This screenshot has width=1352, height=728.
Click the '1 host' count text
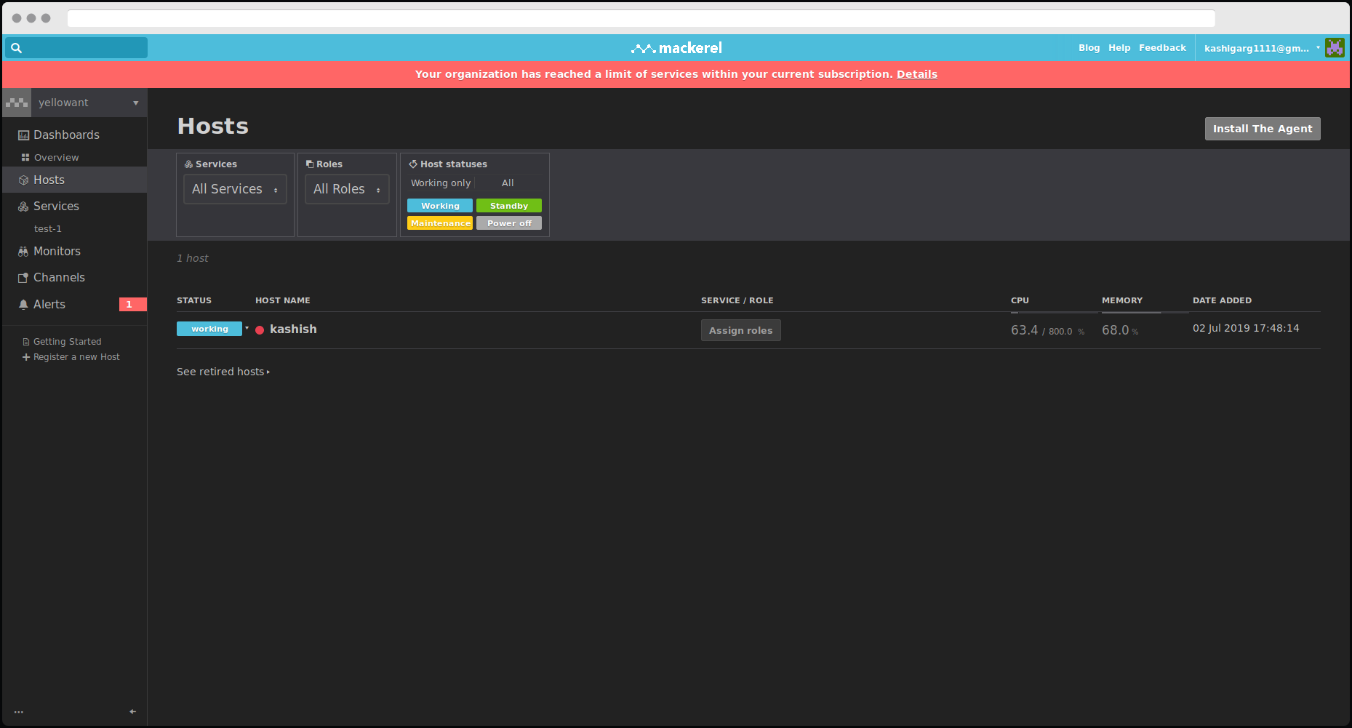pos(193,258)
